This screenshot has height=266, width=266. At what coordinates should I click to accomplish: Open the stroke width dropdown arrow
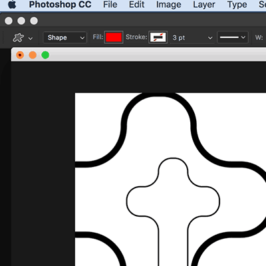210,38
